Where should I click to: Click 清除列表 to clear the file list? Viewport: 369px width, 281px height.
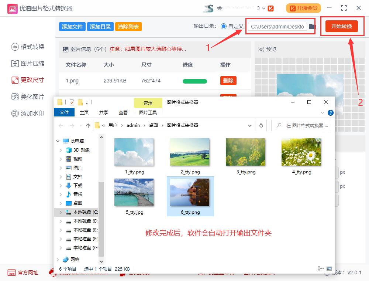[128, 26]
